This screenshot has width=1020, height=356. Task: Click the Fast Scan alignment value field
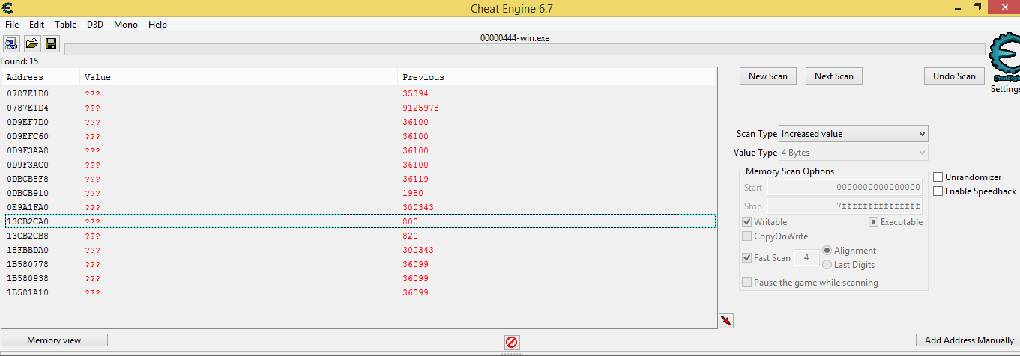[x=806, y=258]
